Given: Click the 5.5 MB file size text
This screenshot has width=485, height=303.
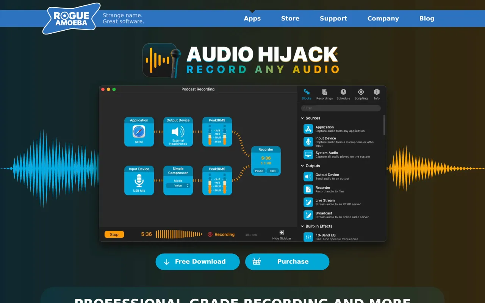Looking at the screenshot, I should tap(266, 163).
